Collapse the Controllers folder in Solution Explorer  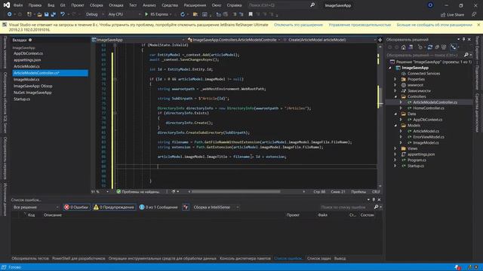tap(395, 97)
